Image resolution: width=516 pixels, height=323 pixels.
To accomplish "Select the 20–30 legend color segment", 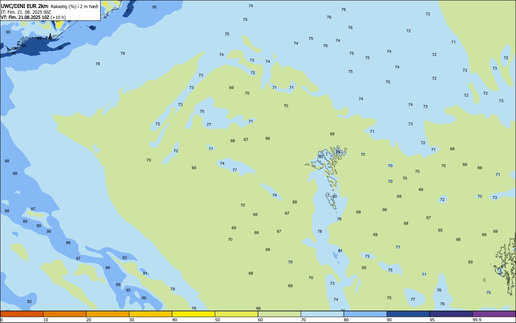I will tap(108, 314).
